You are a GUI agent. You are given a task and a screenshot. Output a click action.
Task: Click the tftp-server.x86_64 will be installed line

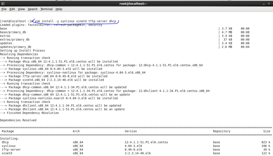click(x=54, y=76)
